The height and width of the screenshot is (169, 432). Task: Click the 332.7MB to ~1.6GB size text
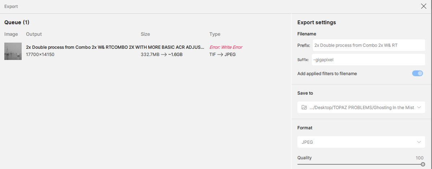coord(162,55)
